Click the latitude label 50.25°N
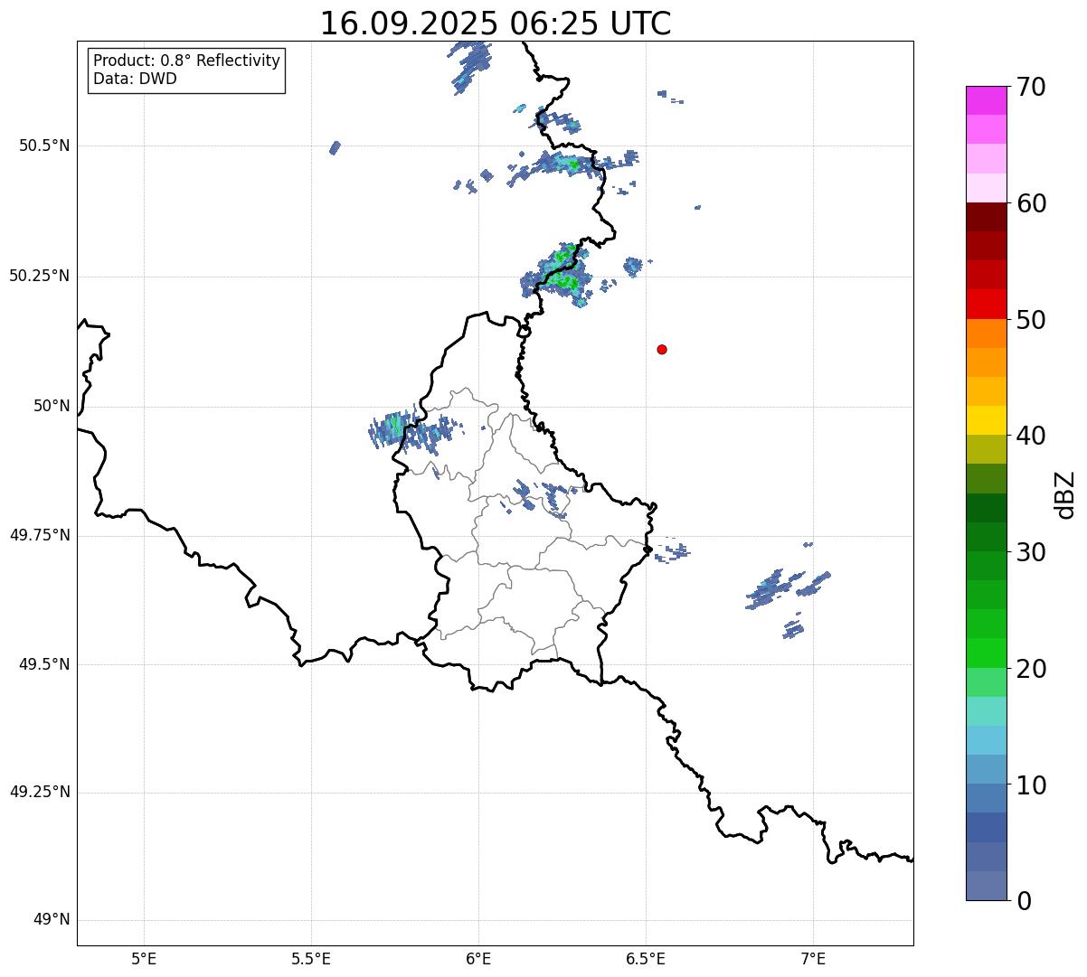1087x977 pixels. (40, 276)
